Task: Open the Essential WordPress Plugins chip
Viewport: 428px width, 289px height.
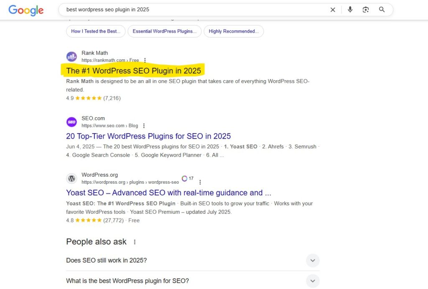Action: coord(165,31)
